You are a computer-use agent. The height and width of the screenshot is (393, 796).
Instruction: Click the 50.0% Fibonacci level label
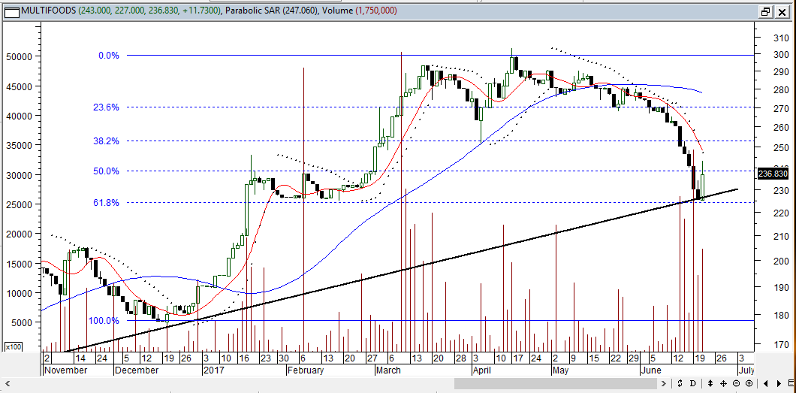pos(106,171)
